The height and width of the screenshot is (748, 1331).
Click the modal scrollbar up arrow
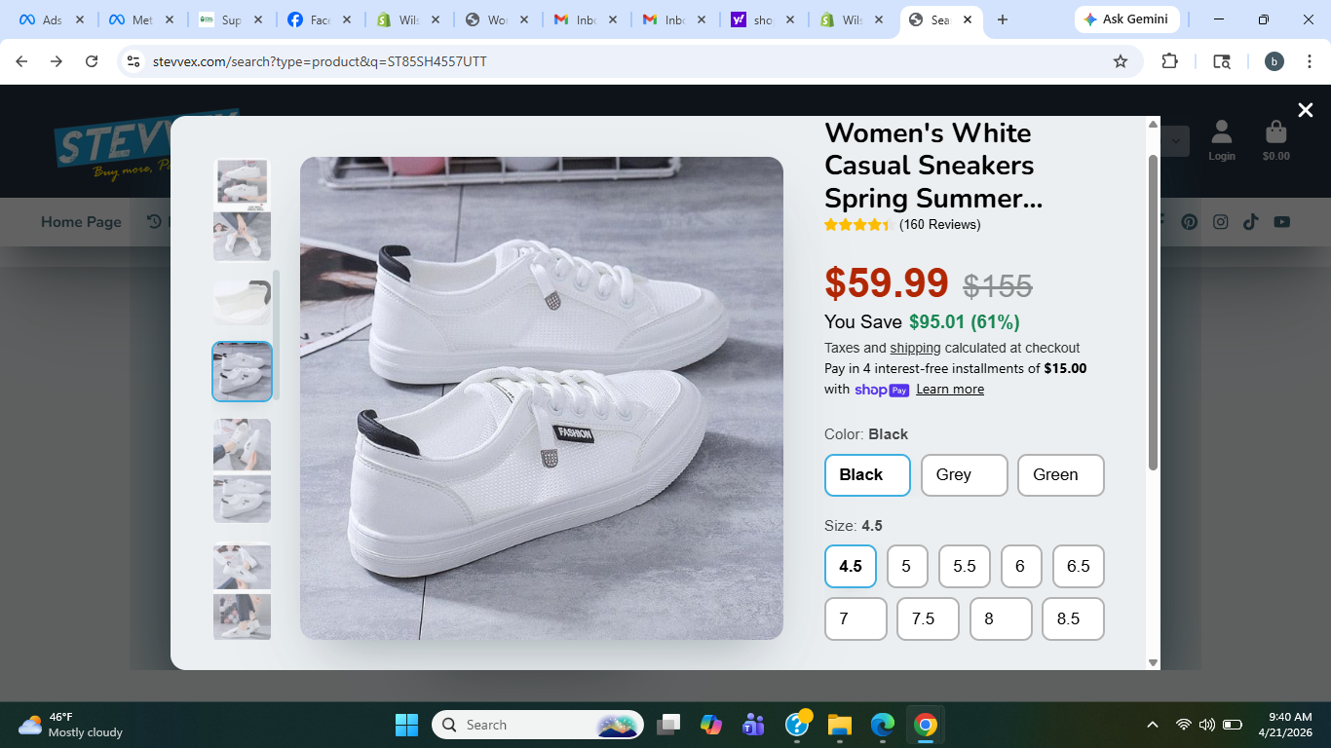pos(1154,124)
